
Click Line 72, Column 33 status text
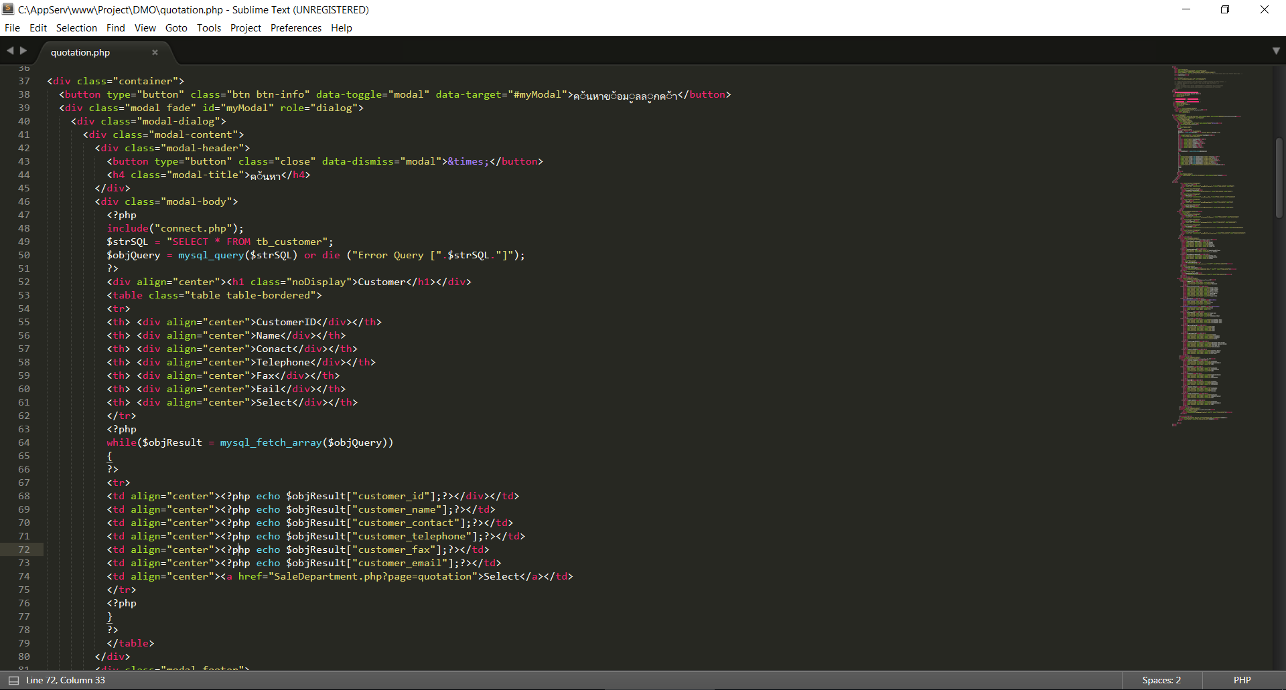pyautogui.click(x=66, y=680)
